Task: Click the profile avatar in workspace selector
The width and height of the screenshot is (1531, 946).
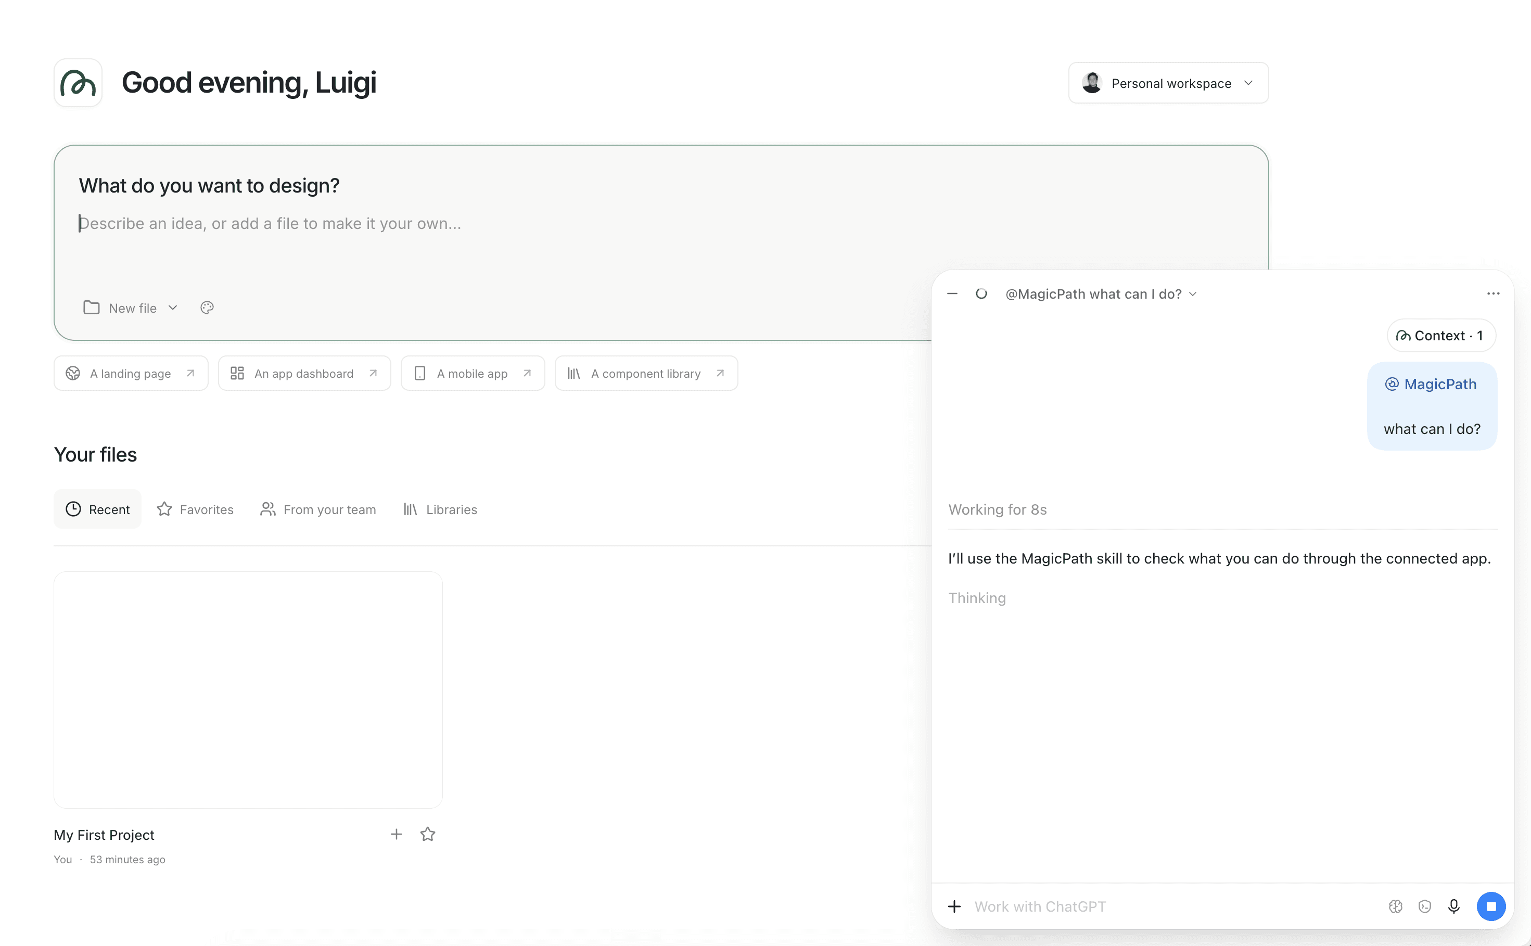Action: coord(1092,83)
